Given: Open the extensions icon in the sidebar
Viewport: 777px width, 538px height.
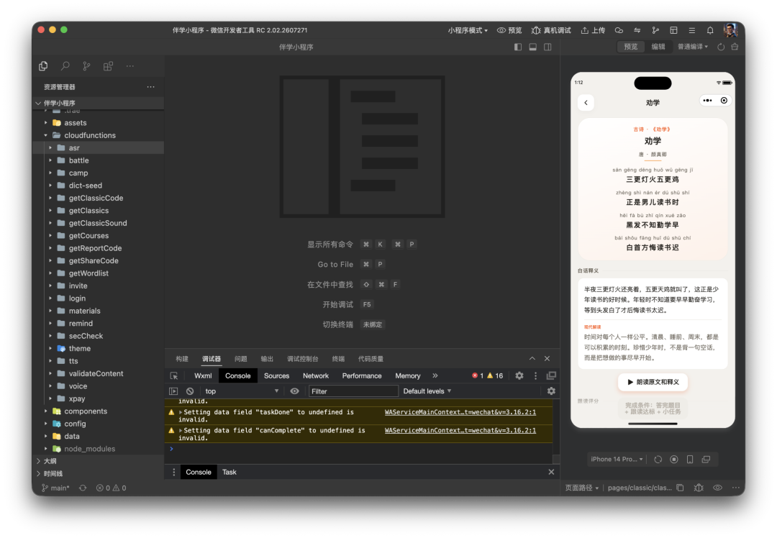Looking at the screenshot, I should pyautogui.click(x=108, y=66).
